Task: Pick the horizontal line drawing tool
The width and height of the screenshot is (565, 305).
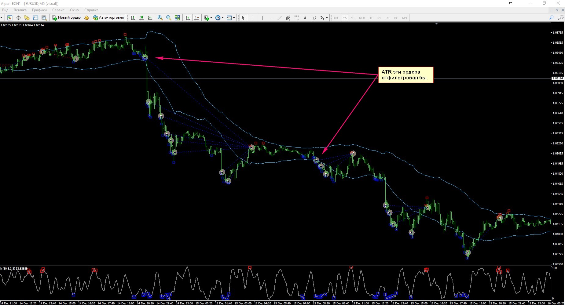Action: (271, 18)
